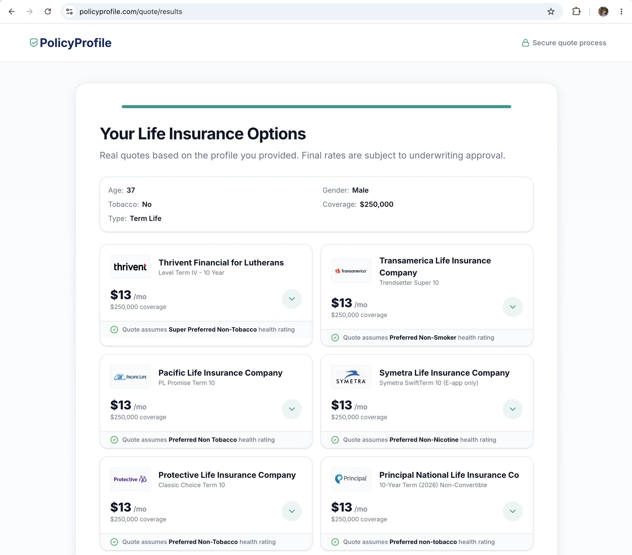Click the Thrivent company logo
The image size is (632, 555).
tap(130, 267)
